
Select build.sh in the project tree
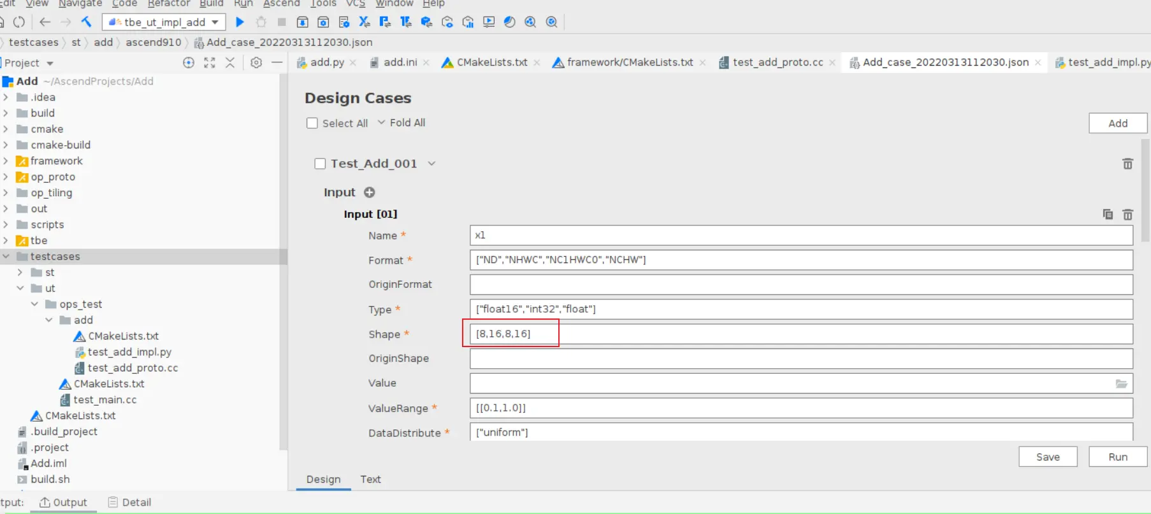coord(50,479)
